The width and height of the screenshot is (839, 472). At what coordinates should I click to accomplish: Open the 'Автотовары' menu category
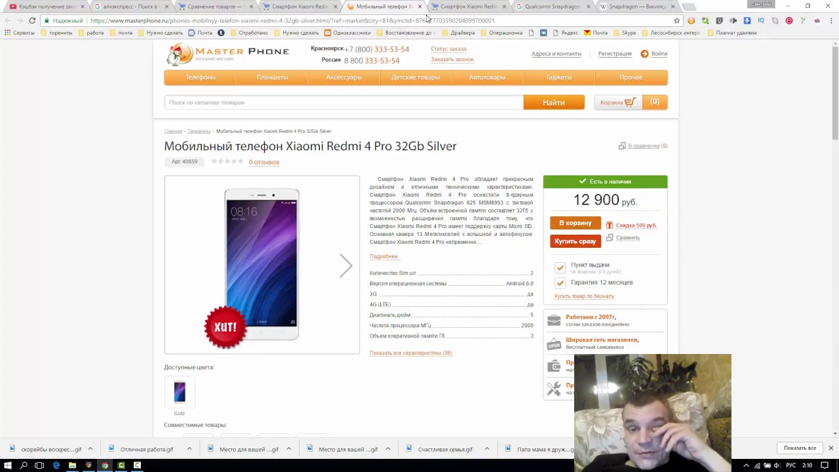click(x=487, y=77)
